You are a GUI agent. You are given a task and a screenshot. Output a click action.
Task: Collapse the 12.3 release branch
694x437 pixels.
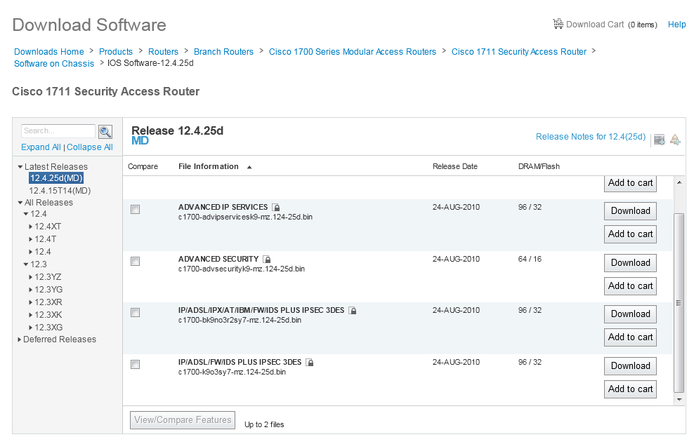(26, 264)
